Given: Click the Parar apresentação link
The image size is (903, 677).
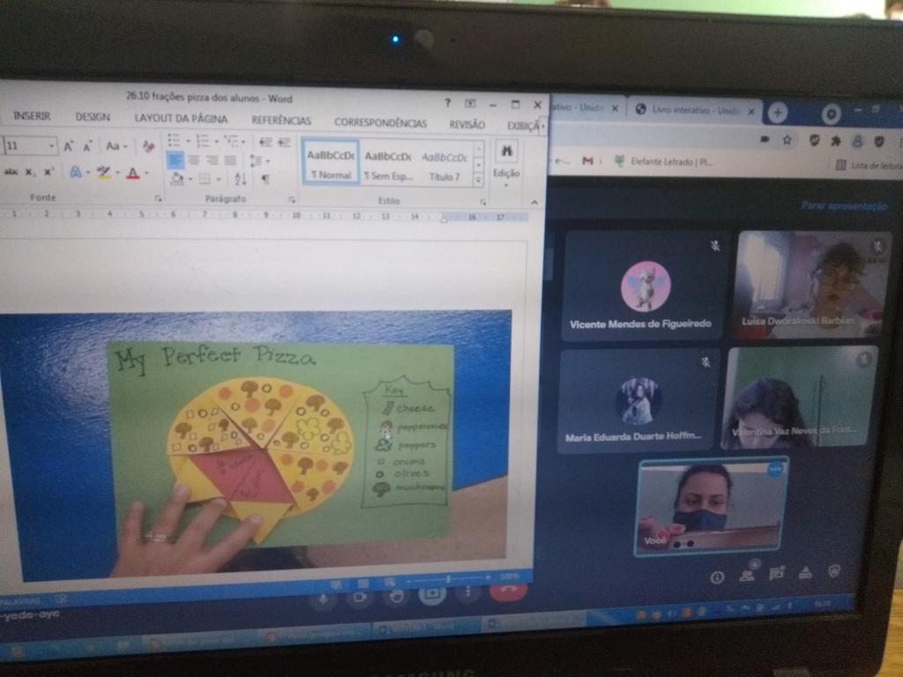Looking at the screenshot, I should 844,205.
